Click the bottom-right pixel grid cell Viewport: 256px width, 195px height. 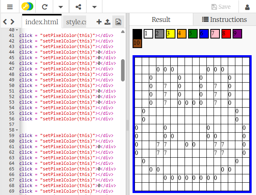[246, 187]
